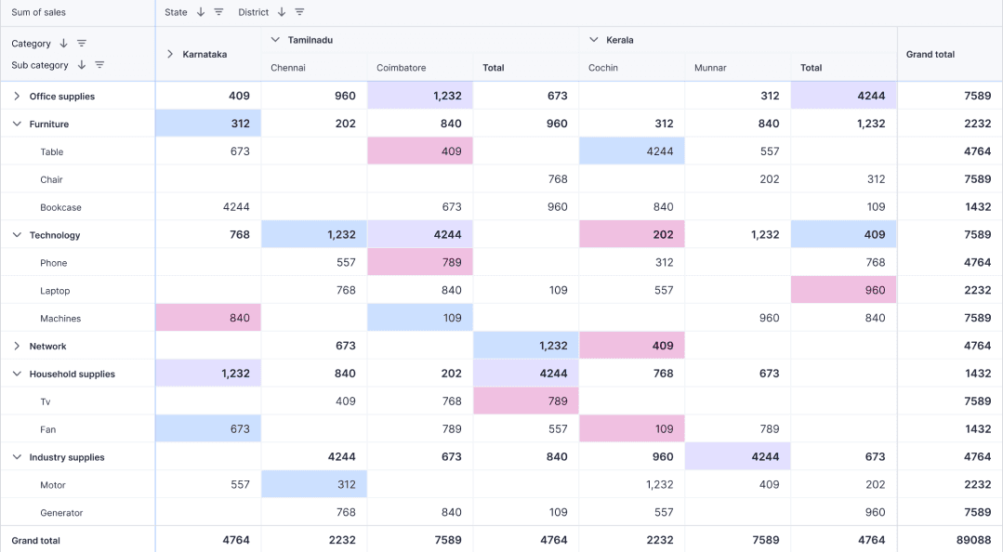
Task: Collapse the Industry supplies row
Action: pos(17,457)
